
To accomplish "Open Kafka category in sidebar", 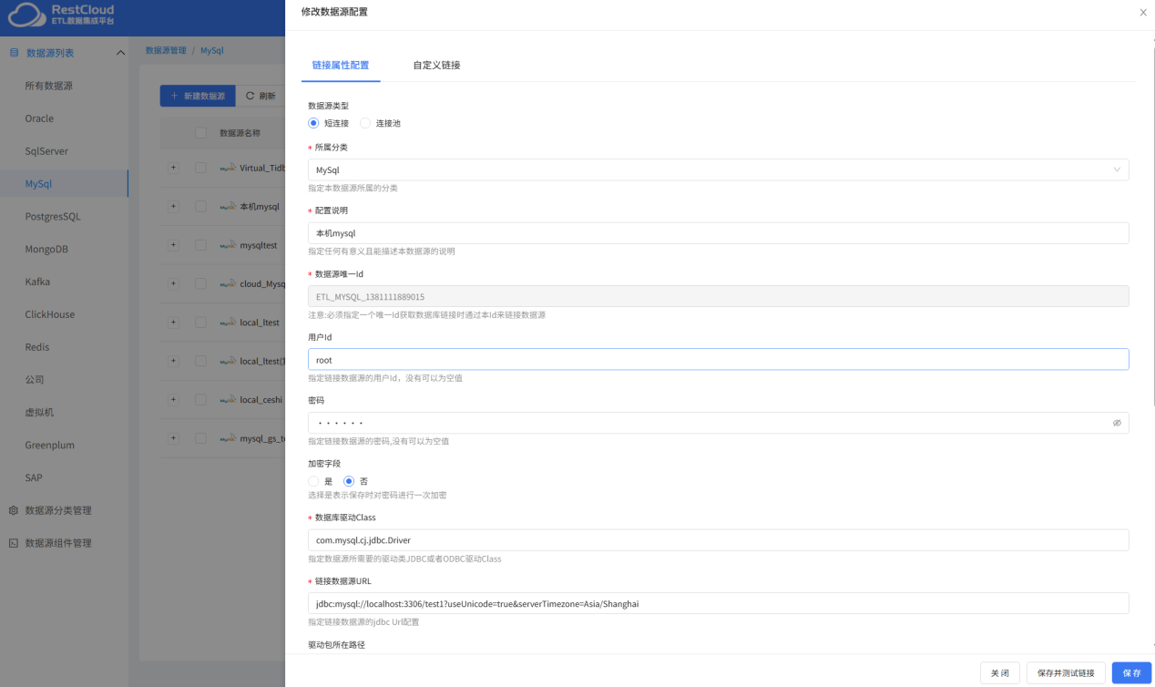I will 37,282.
